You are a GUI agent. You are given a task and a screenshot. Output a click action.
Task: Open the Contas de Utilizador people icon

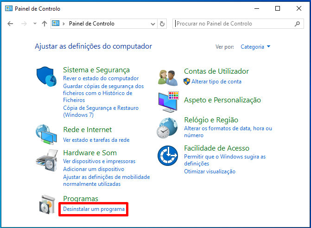[168, 78]
